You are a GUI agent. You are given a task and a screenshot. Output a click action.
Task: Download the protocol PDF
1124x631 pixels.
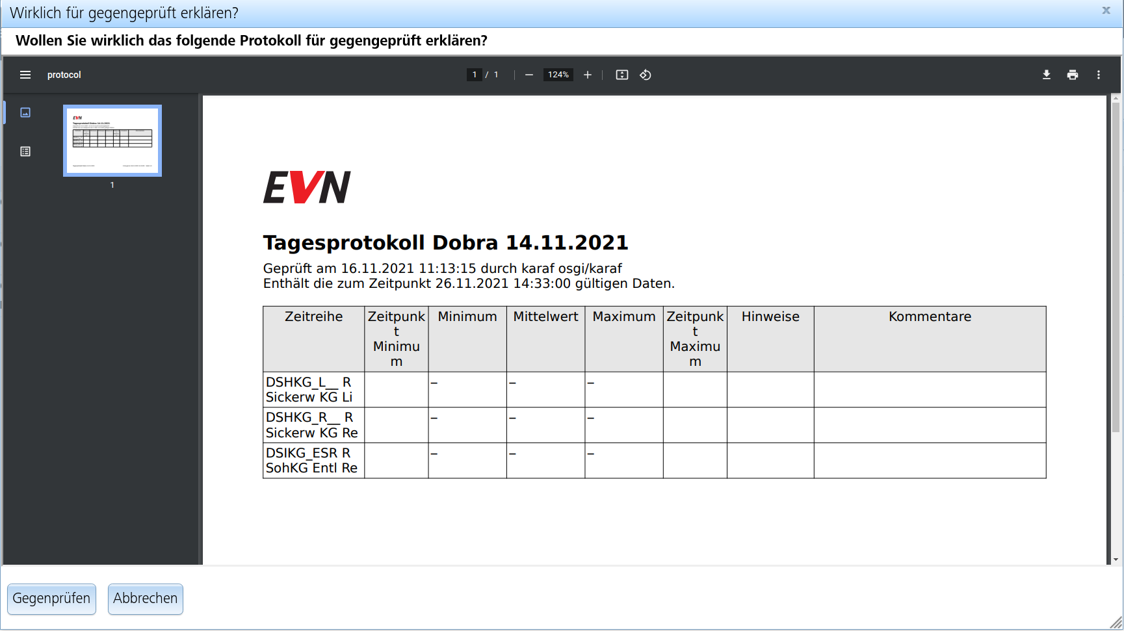1047,75
